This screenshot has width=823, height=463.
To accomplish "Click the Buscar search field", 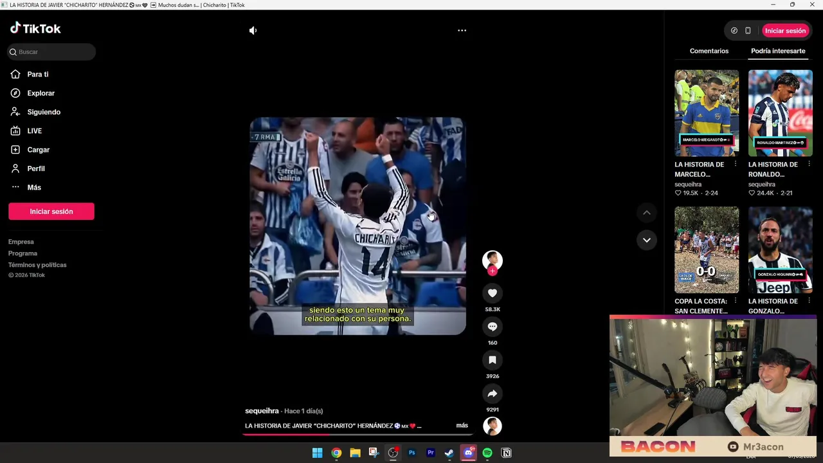I will (x=51, y=51).
